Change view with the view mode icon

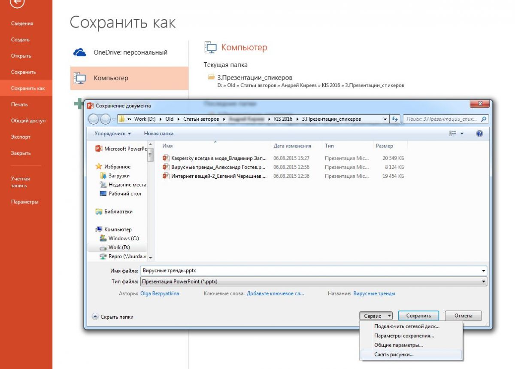[x=452, y=134]
